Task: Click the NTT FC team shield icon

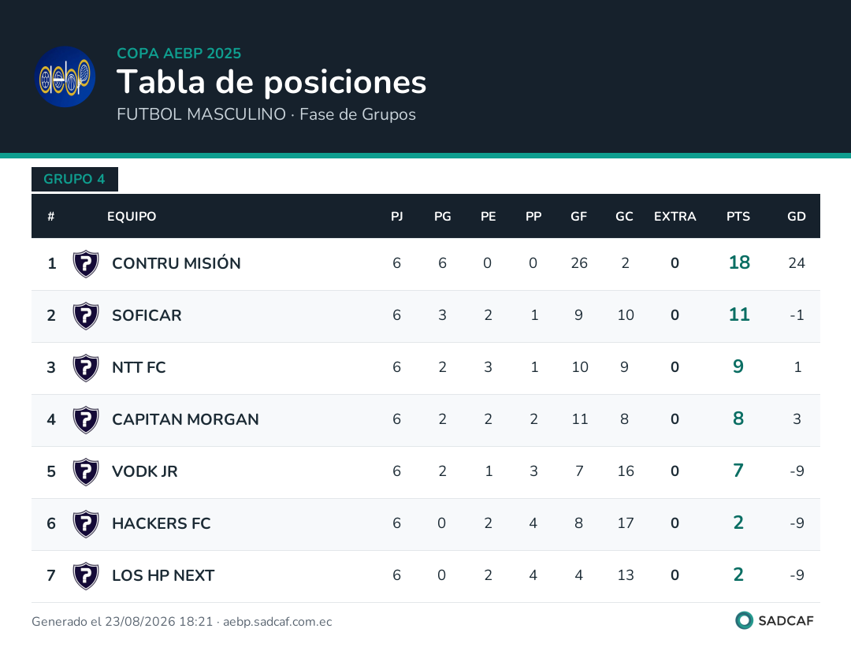Action: click(x=86, y=368)
